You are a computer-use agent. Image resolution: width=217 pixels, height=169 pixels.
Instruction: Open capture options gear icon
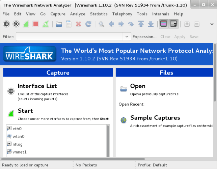[x=16, y=24]
